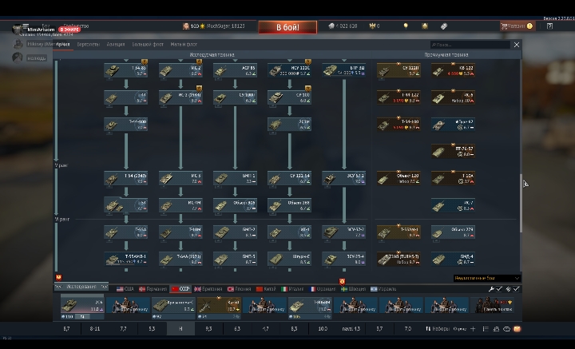This screenshot has height=349, width=575.
Task: Switch to the Вертолеты tab
Action: (89, 45)
